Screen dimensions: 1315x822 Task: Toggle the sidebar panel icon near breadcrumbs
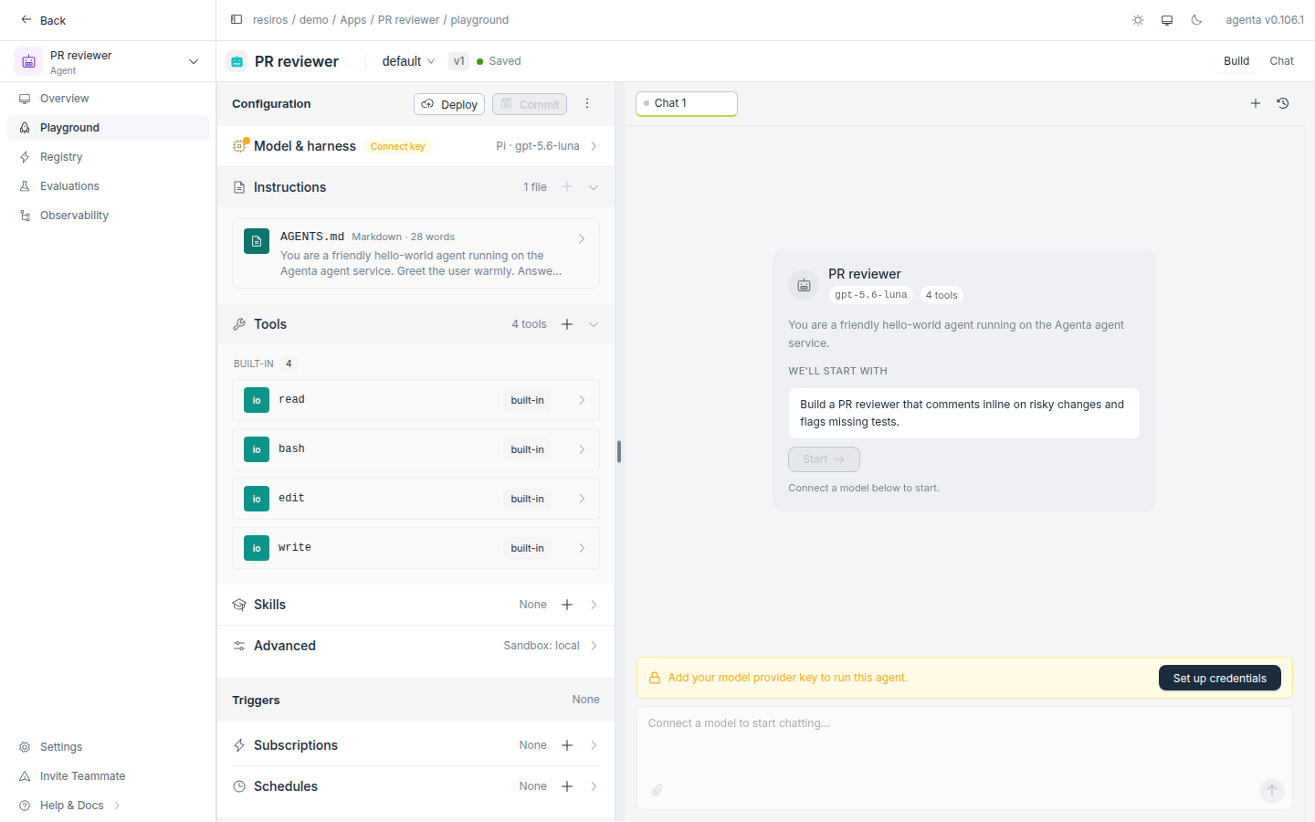[x=237, y=19]
